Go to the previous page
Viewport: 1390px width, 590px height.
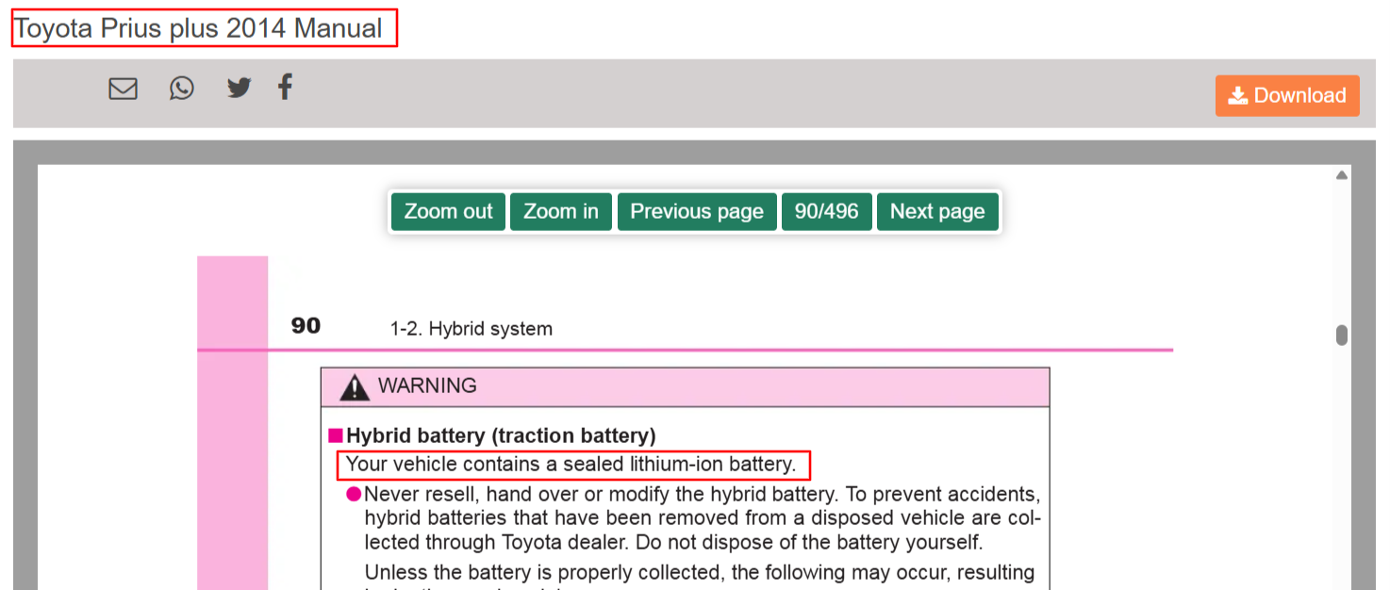point(697,212)
